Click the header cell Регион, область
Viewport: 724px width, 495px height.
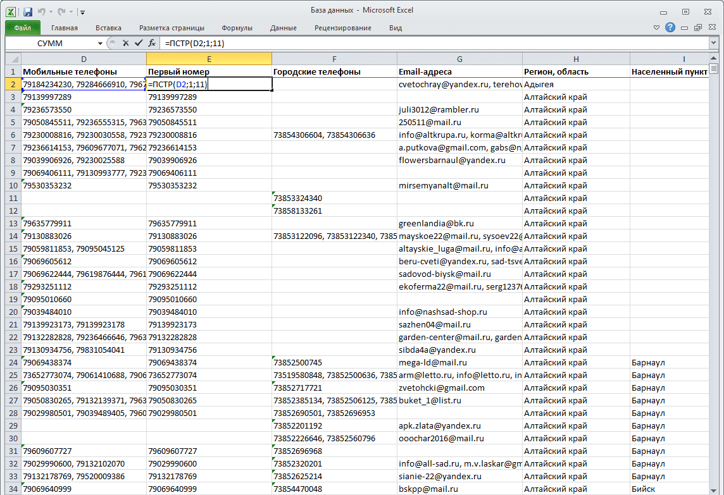[x=576, y=71]
